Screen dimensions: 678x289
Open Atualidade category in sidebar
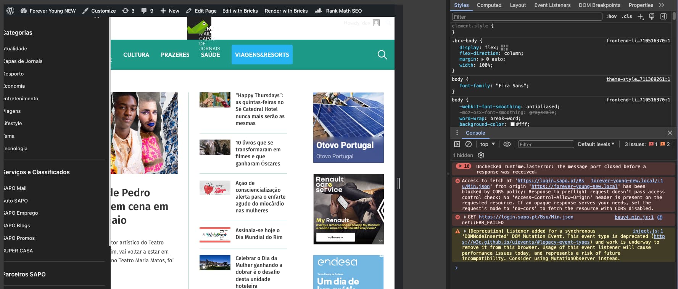[15, 48]
